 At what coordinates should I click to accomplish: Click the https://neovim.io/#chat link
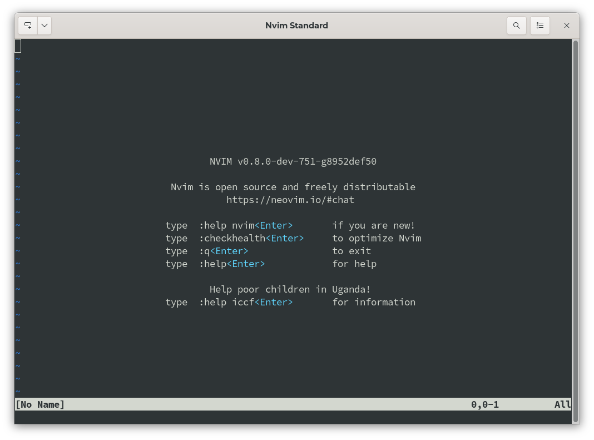(290, 200)
